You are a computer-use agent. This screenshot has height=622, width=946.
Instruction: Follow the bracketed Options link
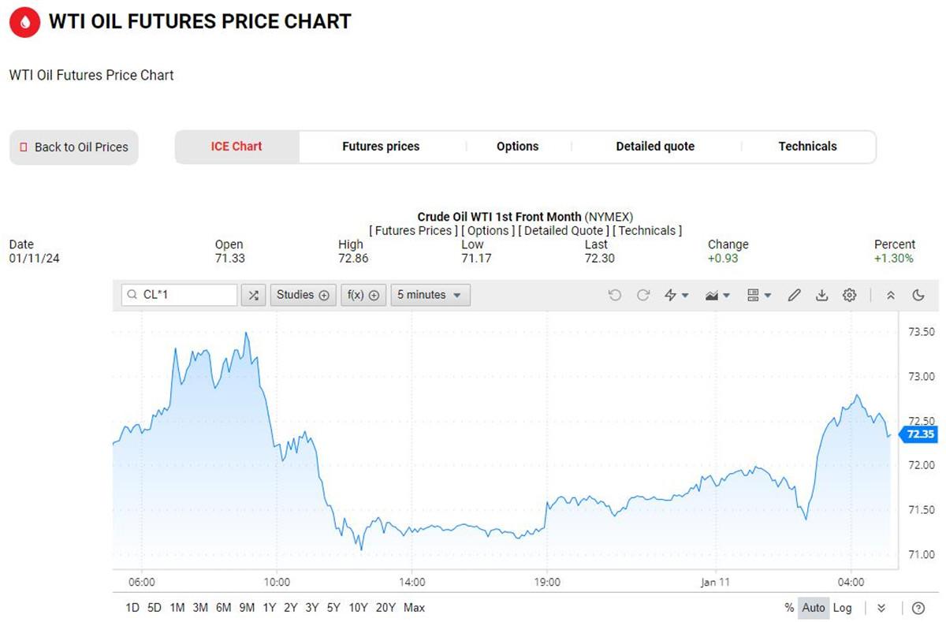488,231
